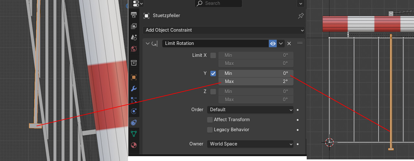Open the Object properties orange square icon
The height and width of the screenshot is (161, 414).
[x=134, y=77]
